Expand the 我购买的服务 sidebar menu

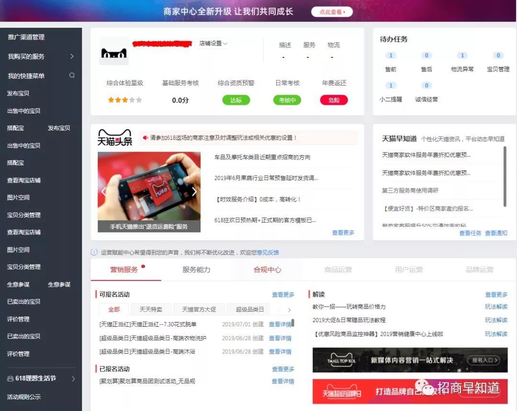click(x=72, y=56)
